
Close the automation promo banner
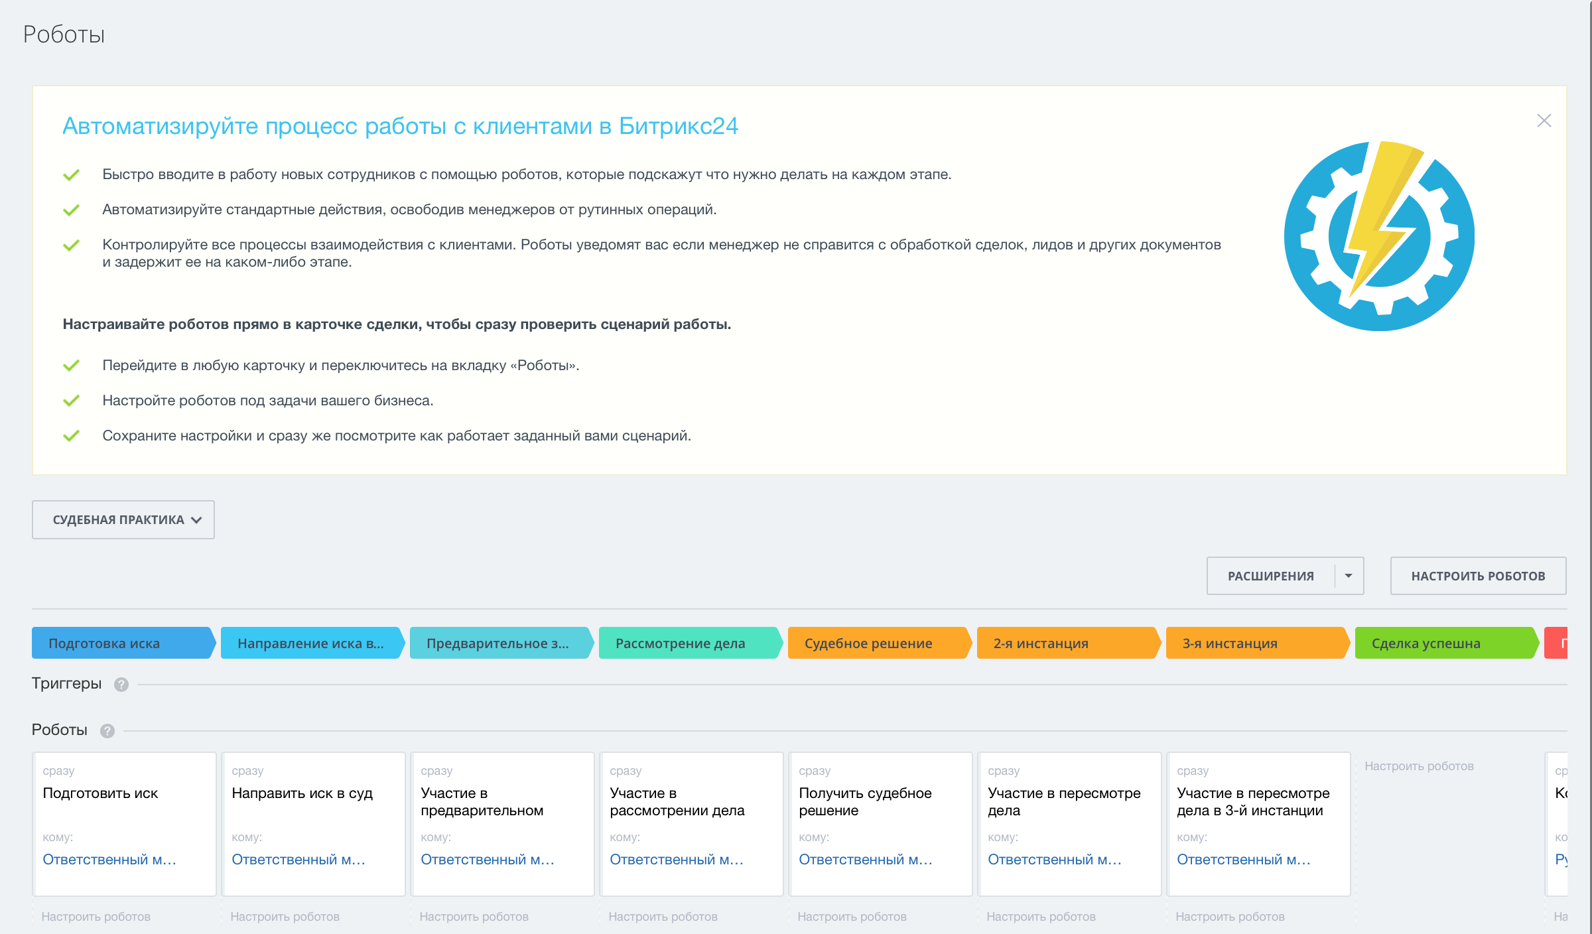(1544, 121)
